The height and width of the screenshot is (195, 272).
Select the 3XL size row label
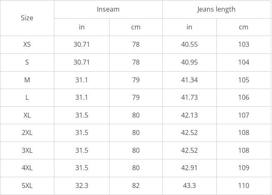click(27, 150)
